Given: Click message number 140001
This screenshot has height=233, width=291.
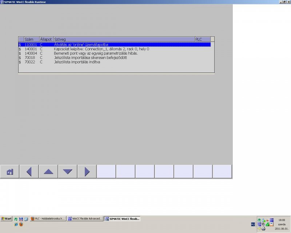Looking at the screenshot, I should (31, 49).
